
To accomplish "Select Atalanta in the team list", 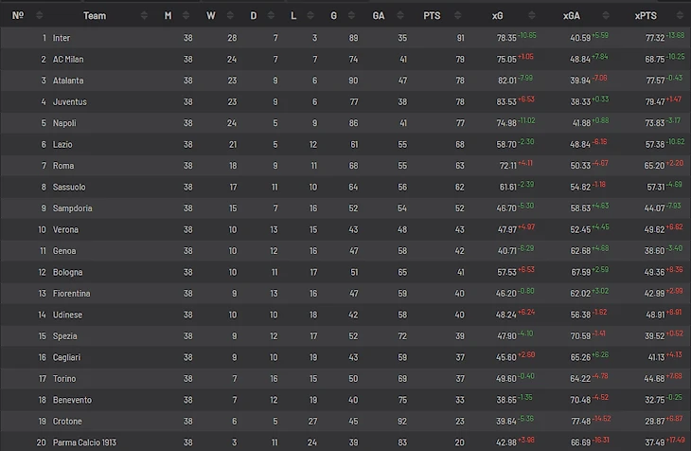I will pos(69,81).
